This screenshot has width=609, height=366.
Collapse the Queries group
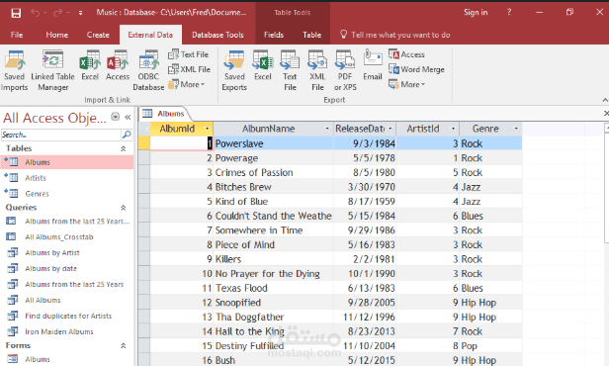(124, 208)
